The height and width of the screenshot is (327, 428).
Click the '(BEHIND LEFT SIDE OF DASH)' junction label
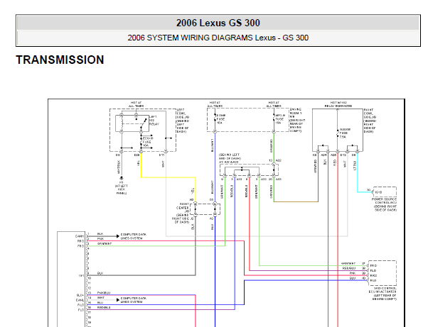[230, 158]
